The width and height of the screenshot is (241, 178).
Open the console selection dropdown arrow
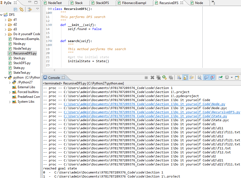pyautogui.click(x=232, y=78)
